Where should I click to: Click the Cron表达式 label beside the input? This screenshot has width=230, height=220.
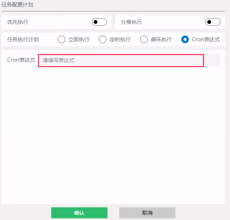[21, 60]
